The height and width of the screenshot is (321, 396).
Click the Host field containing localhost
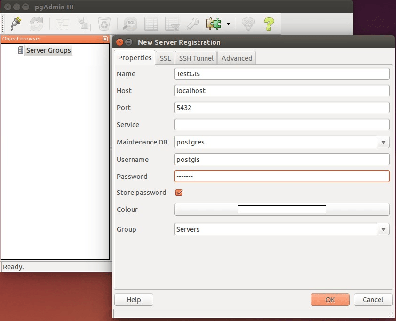pyautogui.click(x=282, y=90)
